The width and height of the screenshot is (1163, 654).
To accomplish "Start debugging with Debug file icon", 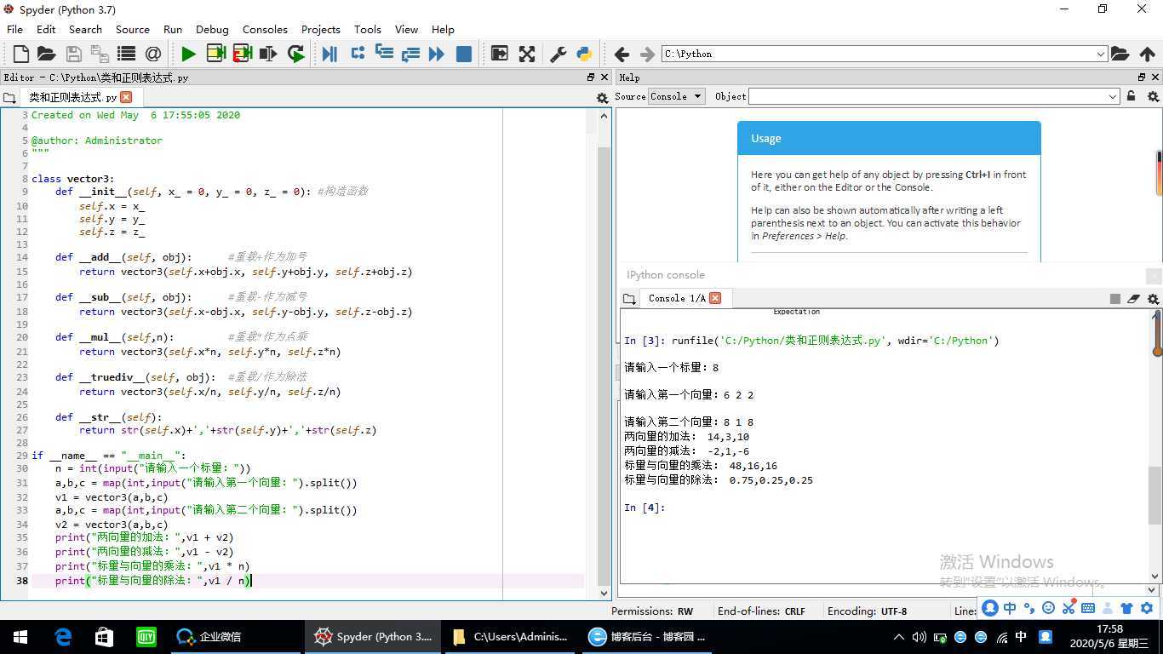I will (x=329, y=54).
